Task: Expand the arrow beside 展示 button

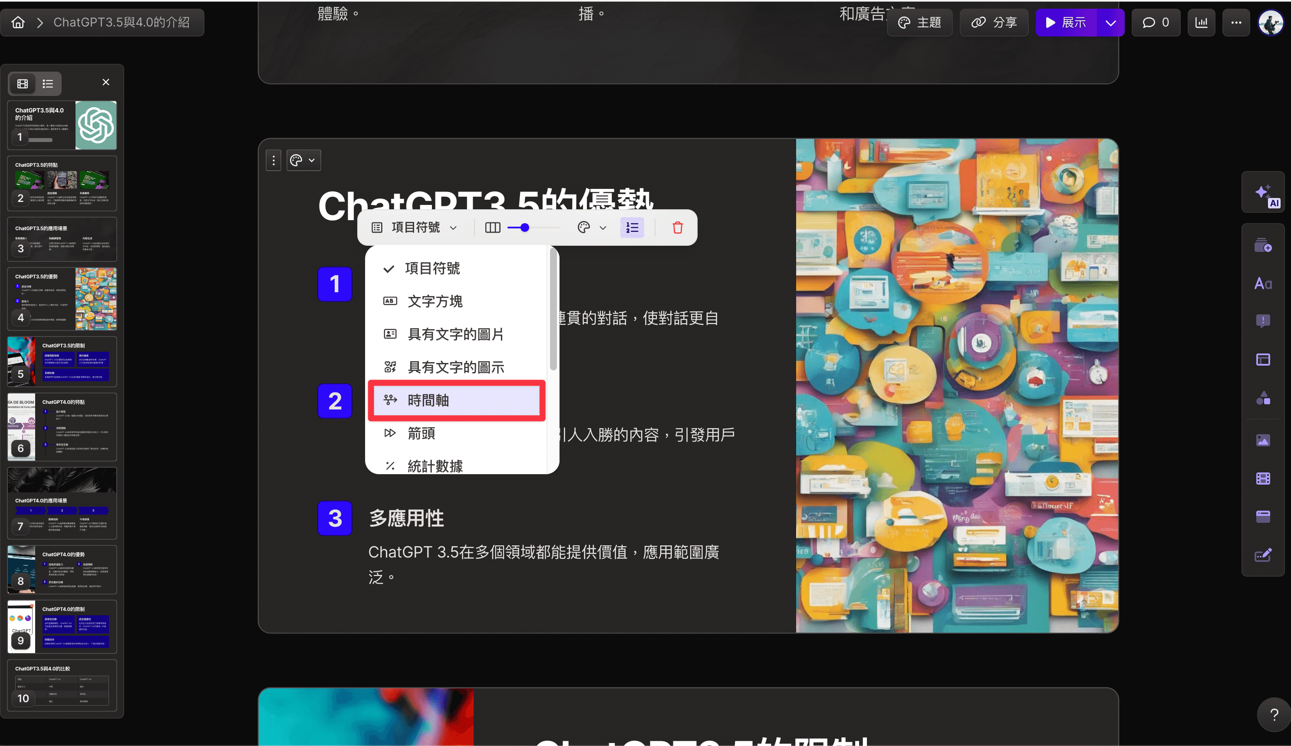Action: click(x=1110, y=23)
